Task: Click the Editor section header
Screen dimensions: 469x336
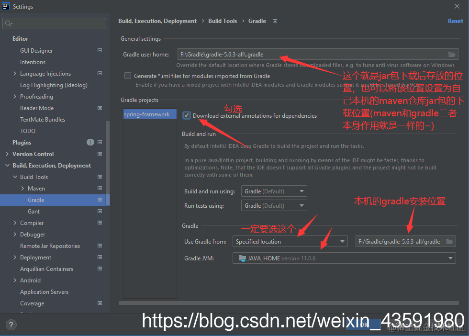Action: point(20,39)
